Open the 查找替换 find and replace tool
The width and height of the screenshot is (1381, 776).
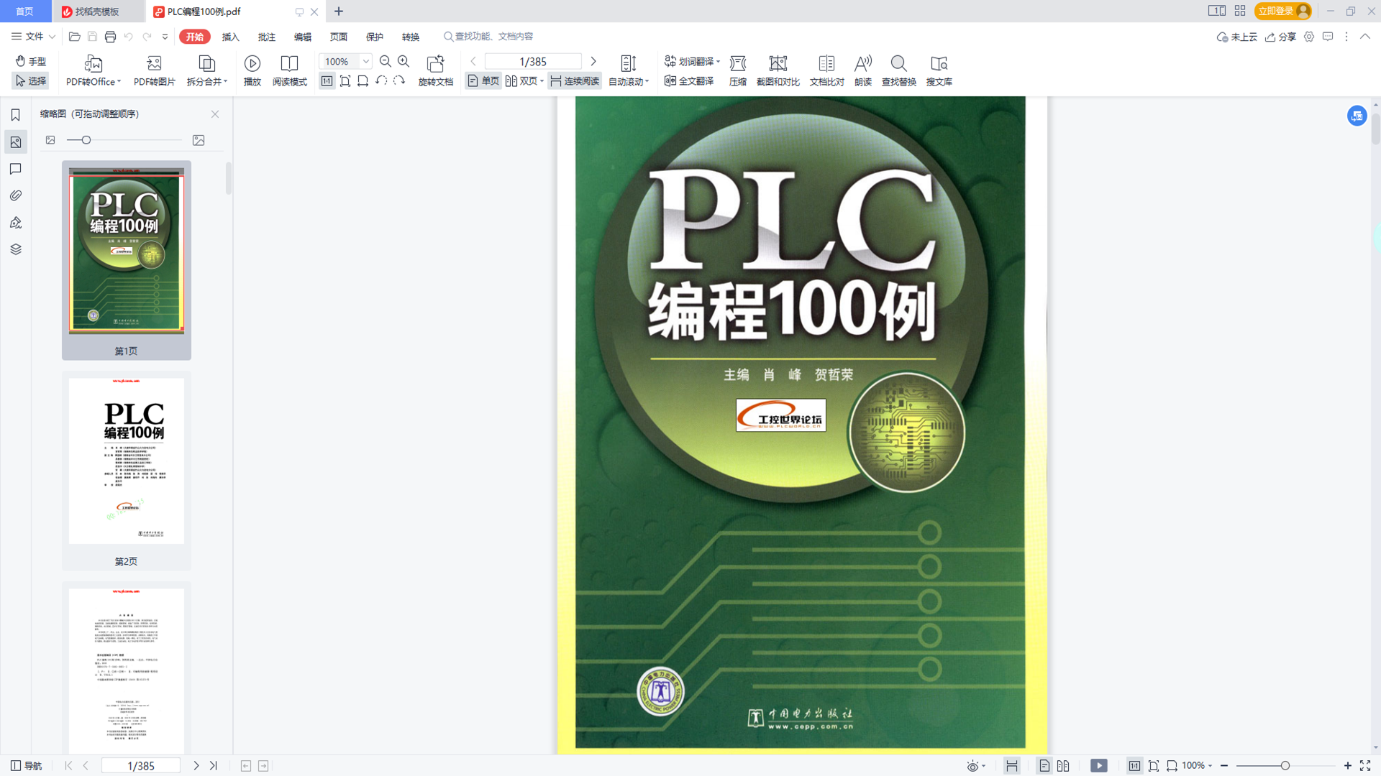[x=898, y=64]
